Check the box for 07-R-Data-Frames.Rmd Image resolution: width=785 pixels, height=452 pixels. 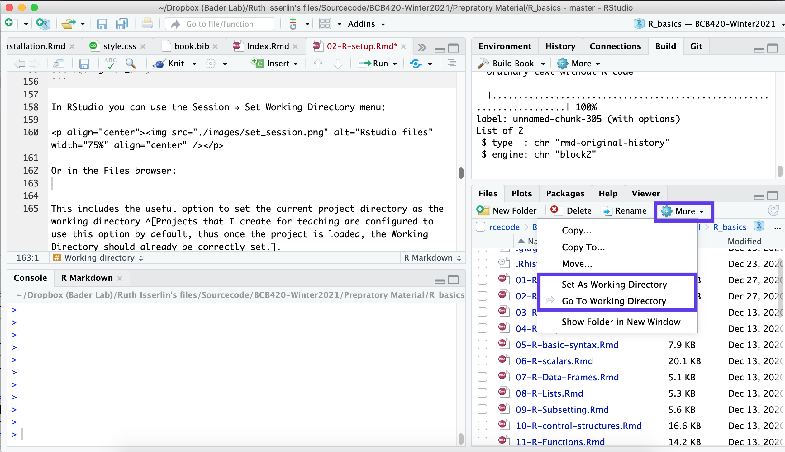(482, 377)
